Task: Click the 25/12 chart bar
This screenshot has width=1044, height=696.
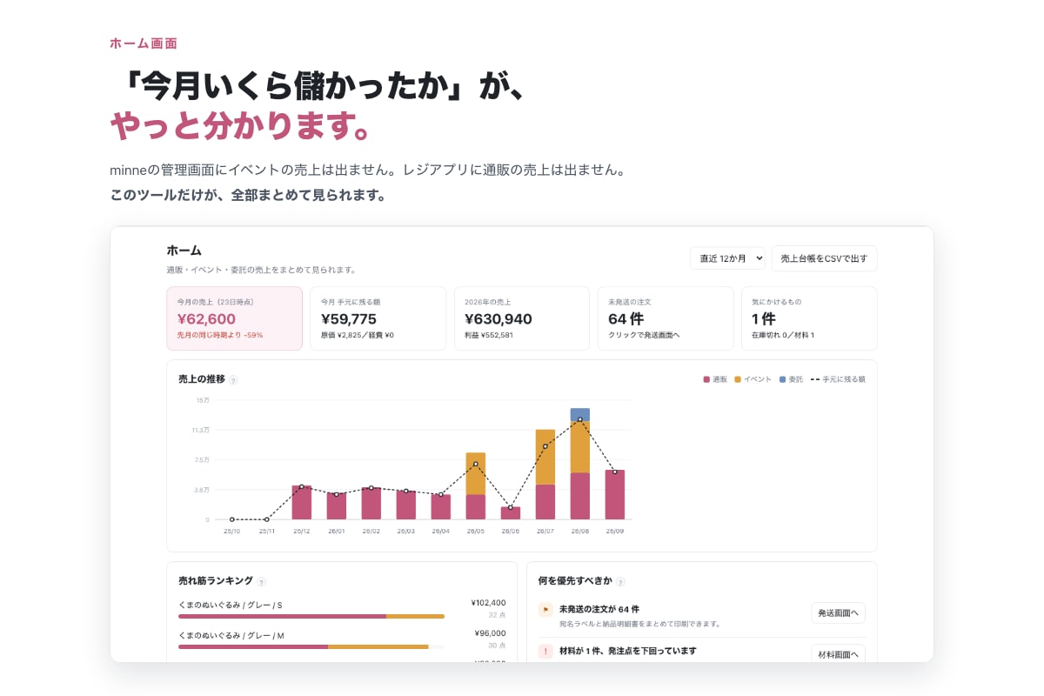Action: pyautogui.click(x=302, y=503)
